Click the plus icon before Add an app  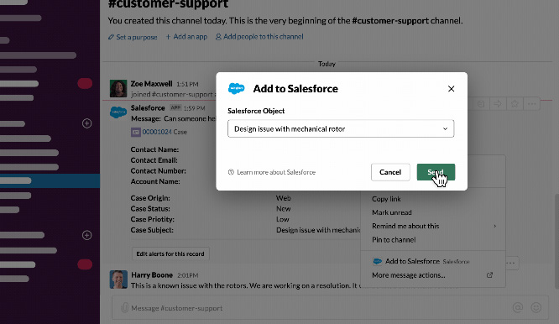(x=168, y=37)
